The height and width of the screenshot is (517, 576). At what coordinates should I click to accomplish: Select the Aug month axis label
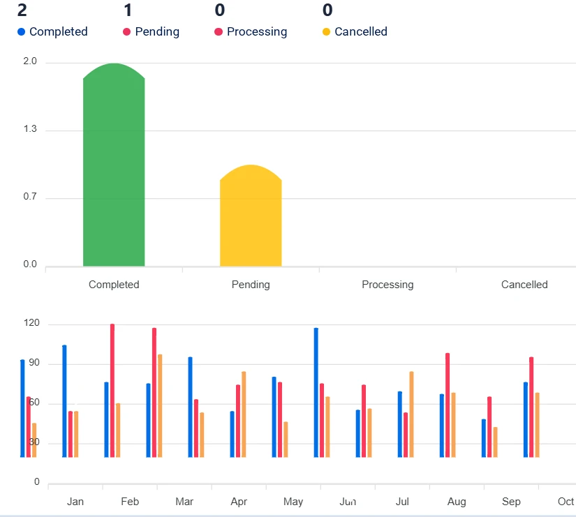[457, 502]
